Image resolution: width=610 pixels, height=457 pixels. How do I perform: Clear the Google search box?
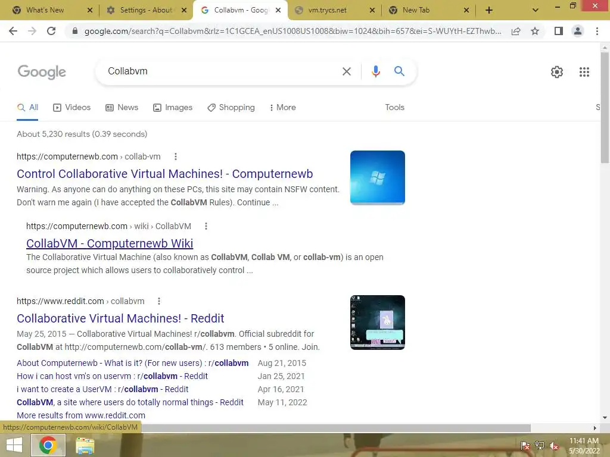[x=346, y=71]
